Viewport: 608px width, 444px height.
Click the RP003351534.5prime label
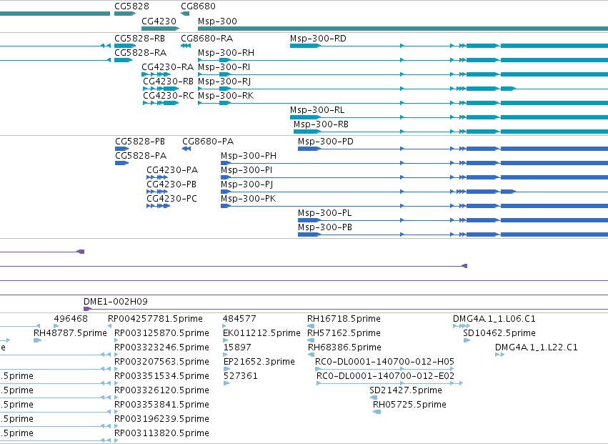[x=161, y=377]
